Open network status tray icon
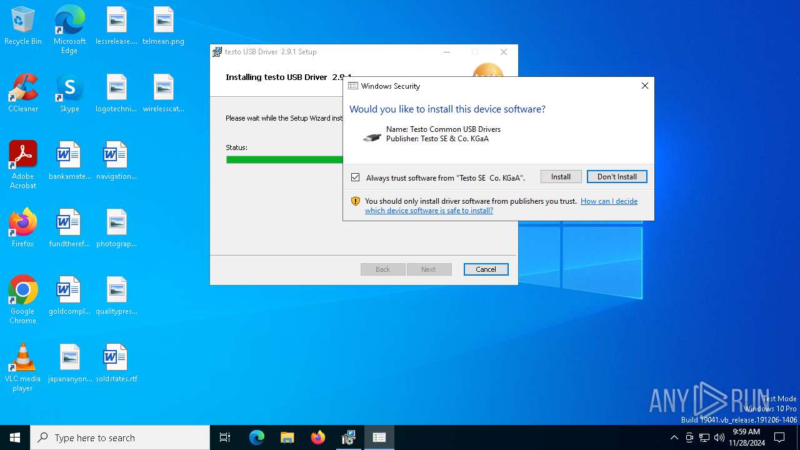 [x=704, y=437]
